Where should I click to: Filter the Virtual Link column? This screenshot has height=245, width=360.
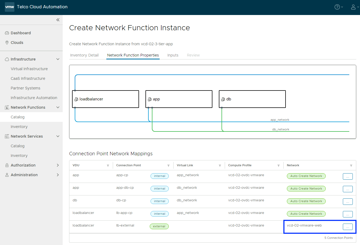click(220, 166)
